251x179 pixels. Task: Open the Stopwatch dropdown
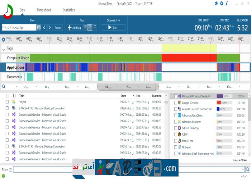click(x=113, y=20)
